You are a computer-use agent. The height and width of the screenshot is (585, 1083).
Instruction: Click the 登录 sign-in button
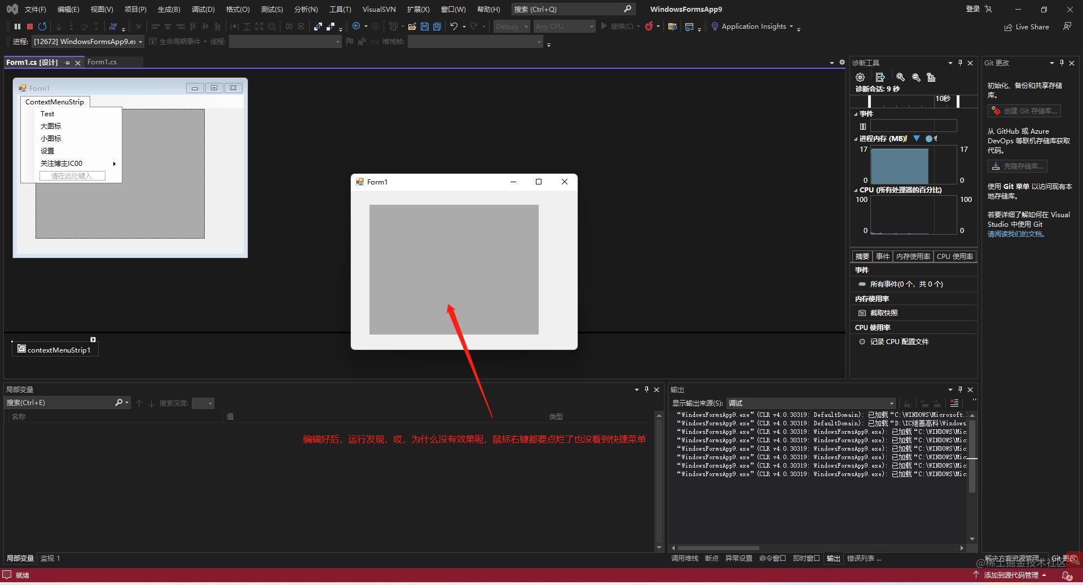tap(972, 9)
